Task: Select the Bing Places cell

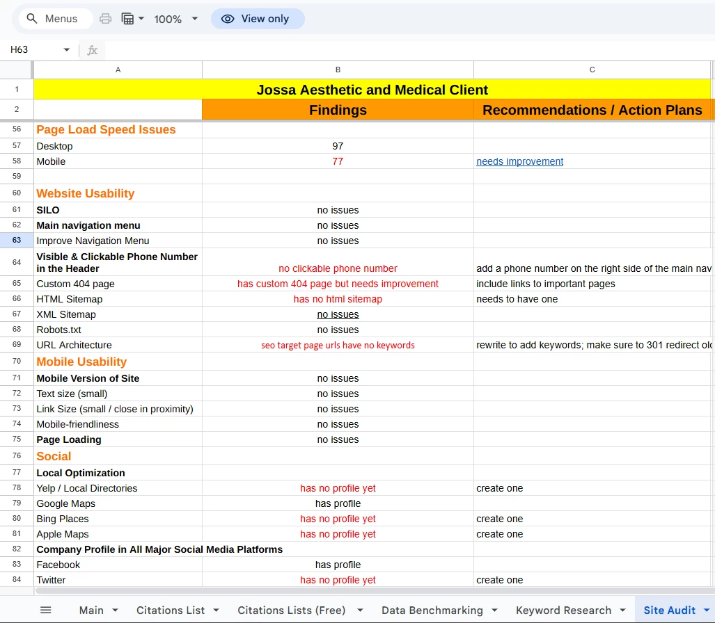Action: 118,519
